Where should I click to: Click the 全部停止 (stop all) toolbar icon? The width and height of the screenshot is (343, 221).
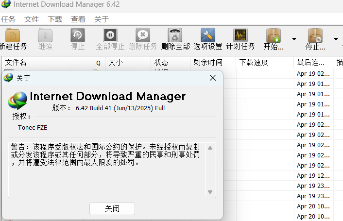[110, 35]
